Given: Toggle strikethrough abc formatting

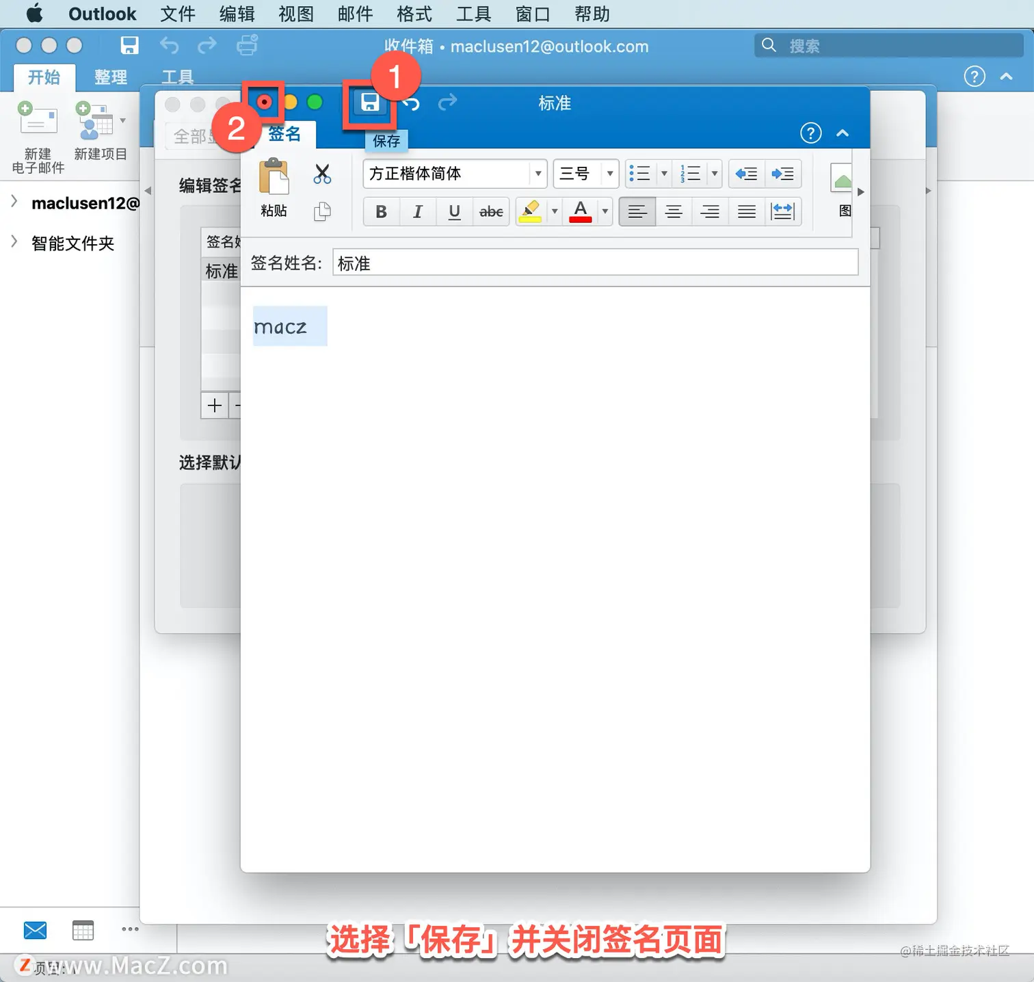Looking at the screenshot, I should (x=491, y=212).
